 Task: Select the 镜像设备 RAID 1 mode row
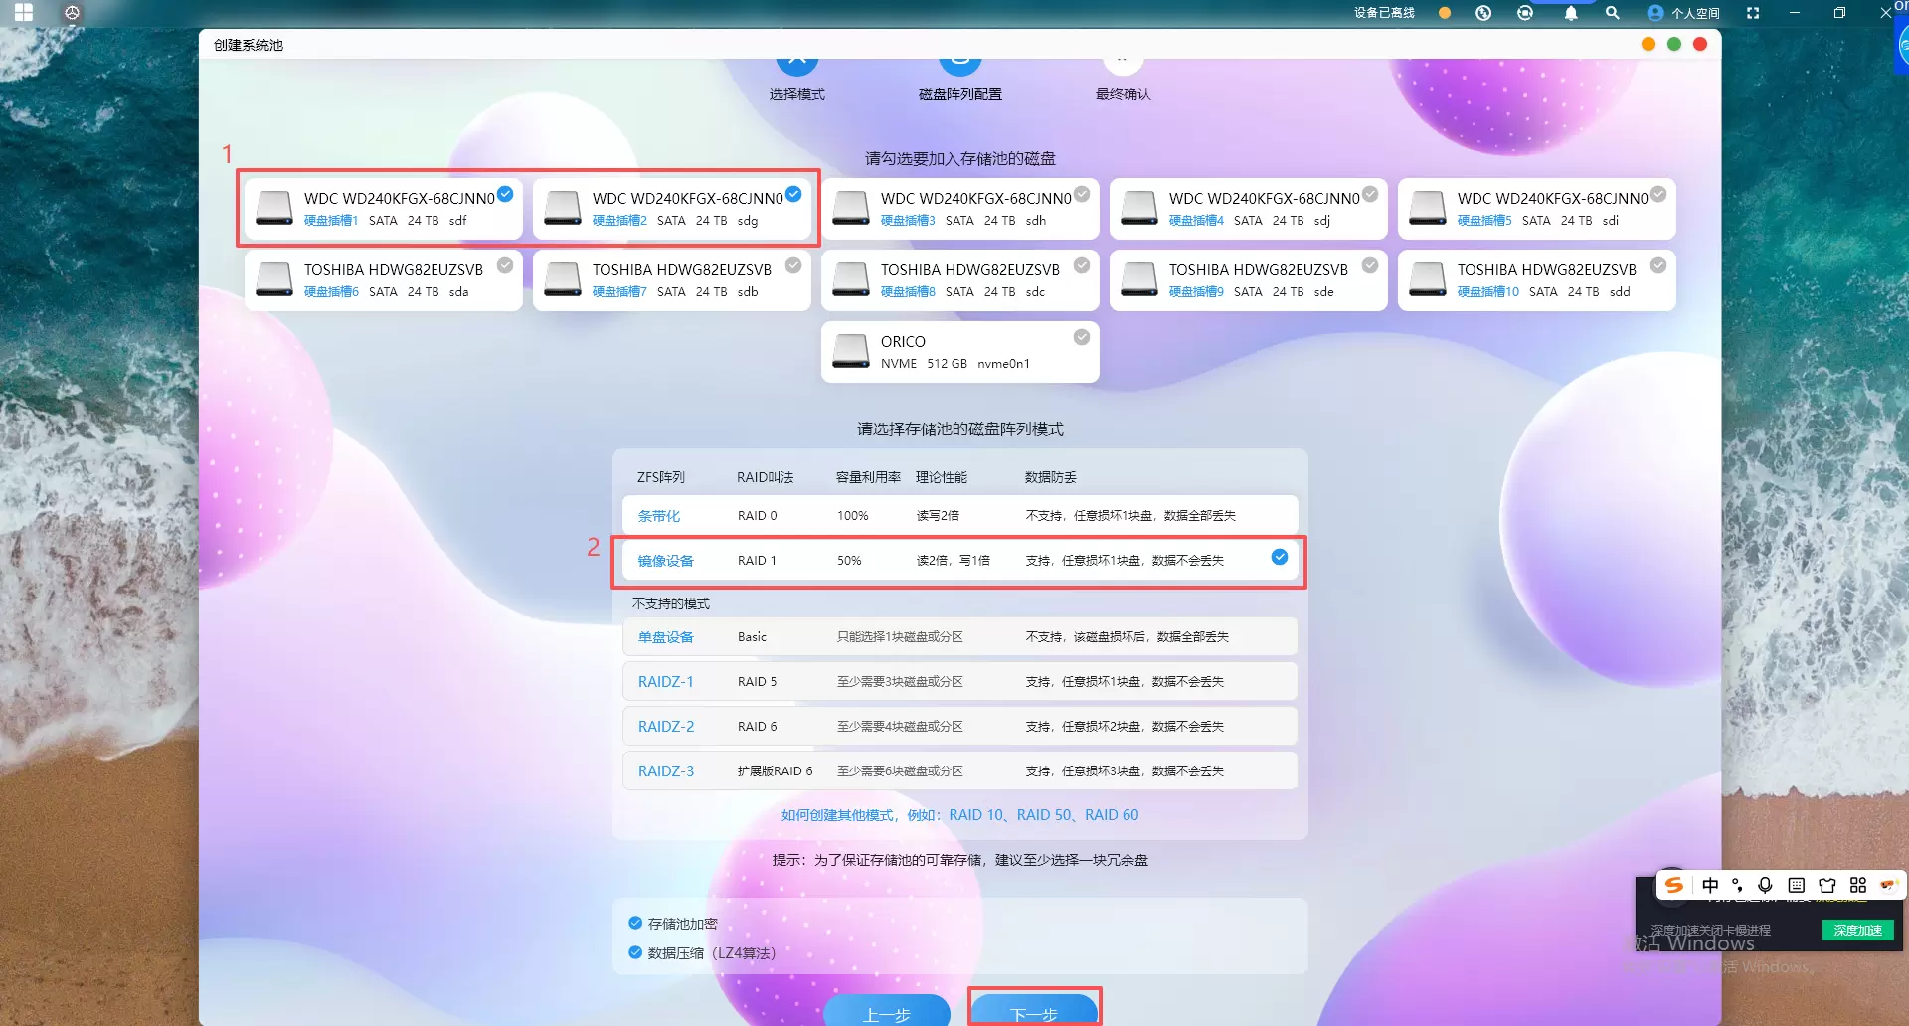pos(959,561)
